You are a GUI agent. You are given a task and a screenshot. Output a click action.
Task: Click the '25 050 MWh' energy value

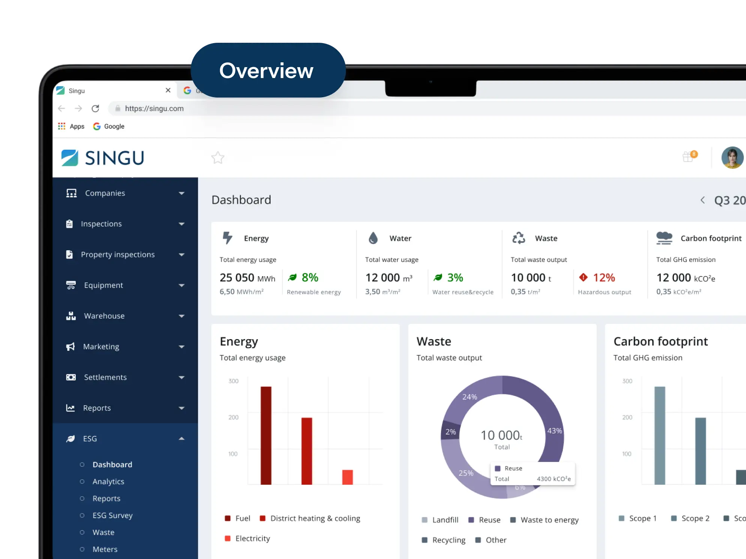[247, 278]
